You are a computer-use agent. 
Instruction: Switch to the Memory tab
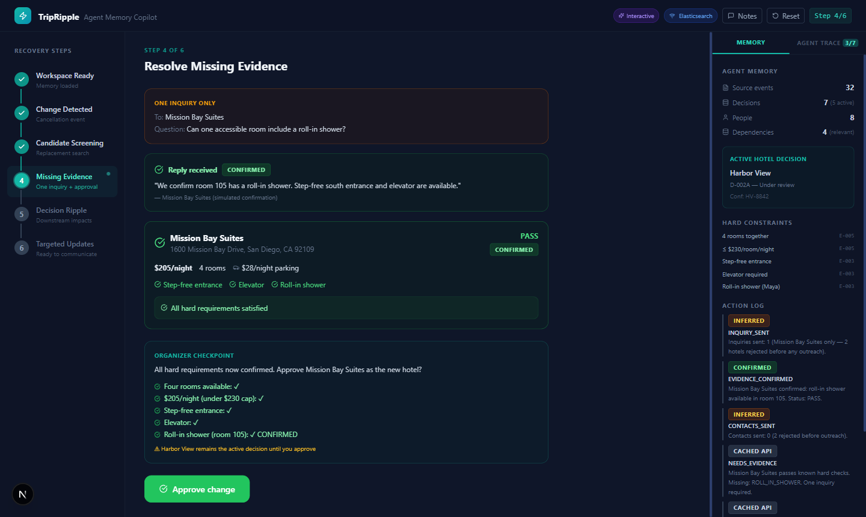click(x=751, y=43)
